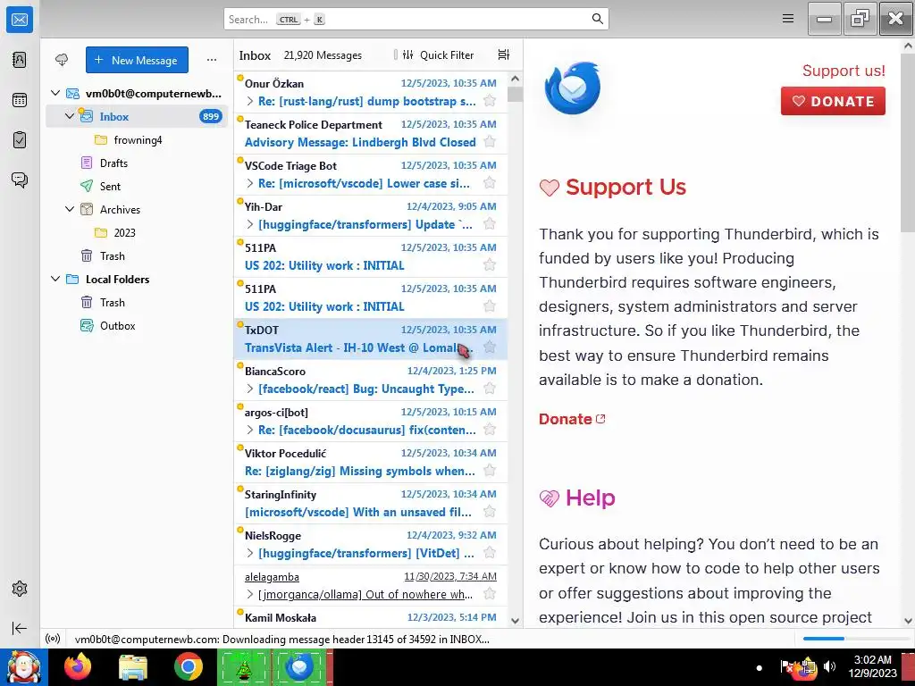Select the 2023 archive folder

pos(138,233)
